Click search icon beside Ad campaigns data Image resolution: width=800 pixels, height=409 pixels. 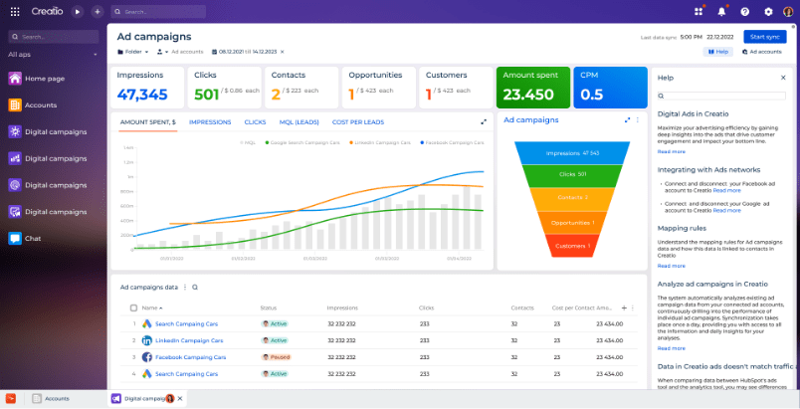195,288
